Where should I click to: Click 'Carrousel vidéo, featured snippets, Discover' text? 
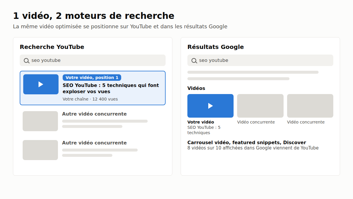point(247,143)
